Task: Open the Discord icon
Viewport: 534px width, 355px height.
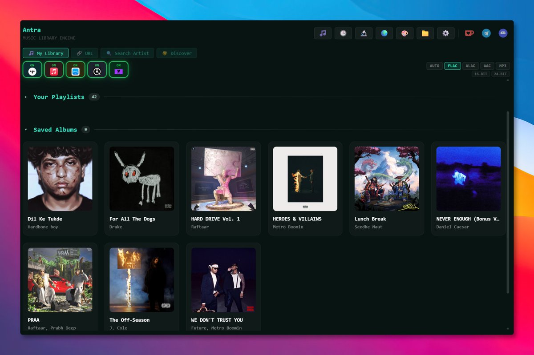Action: [503, 33]
